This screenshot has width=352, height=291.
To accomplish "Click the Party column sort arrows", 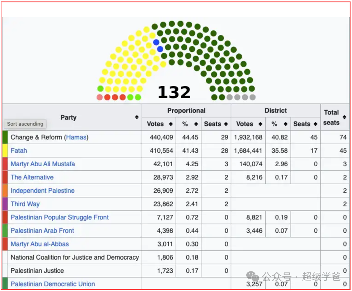I will pos(137,117).
